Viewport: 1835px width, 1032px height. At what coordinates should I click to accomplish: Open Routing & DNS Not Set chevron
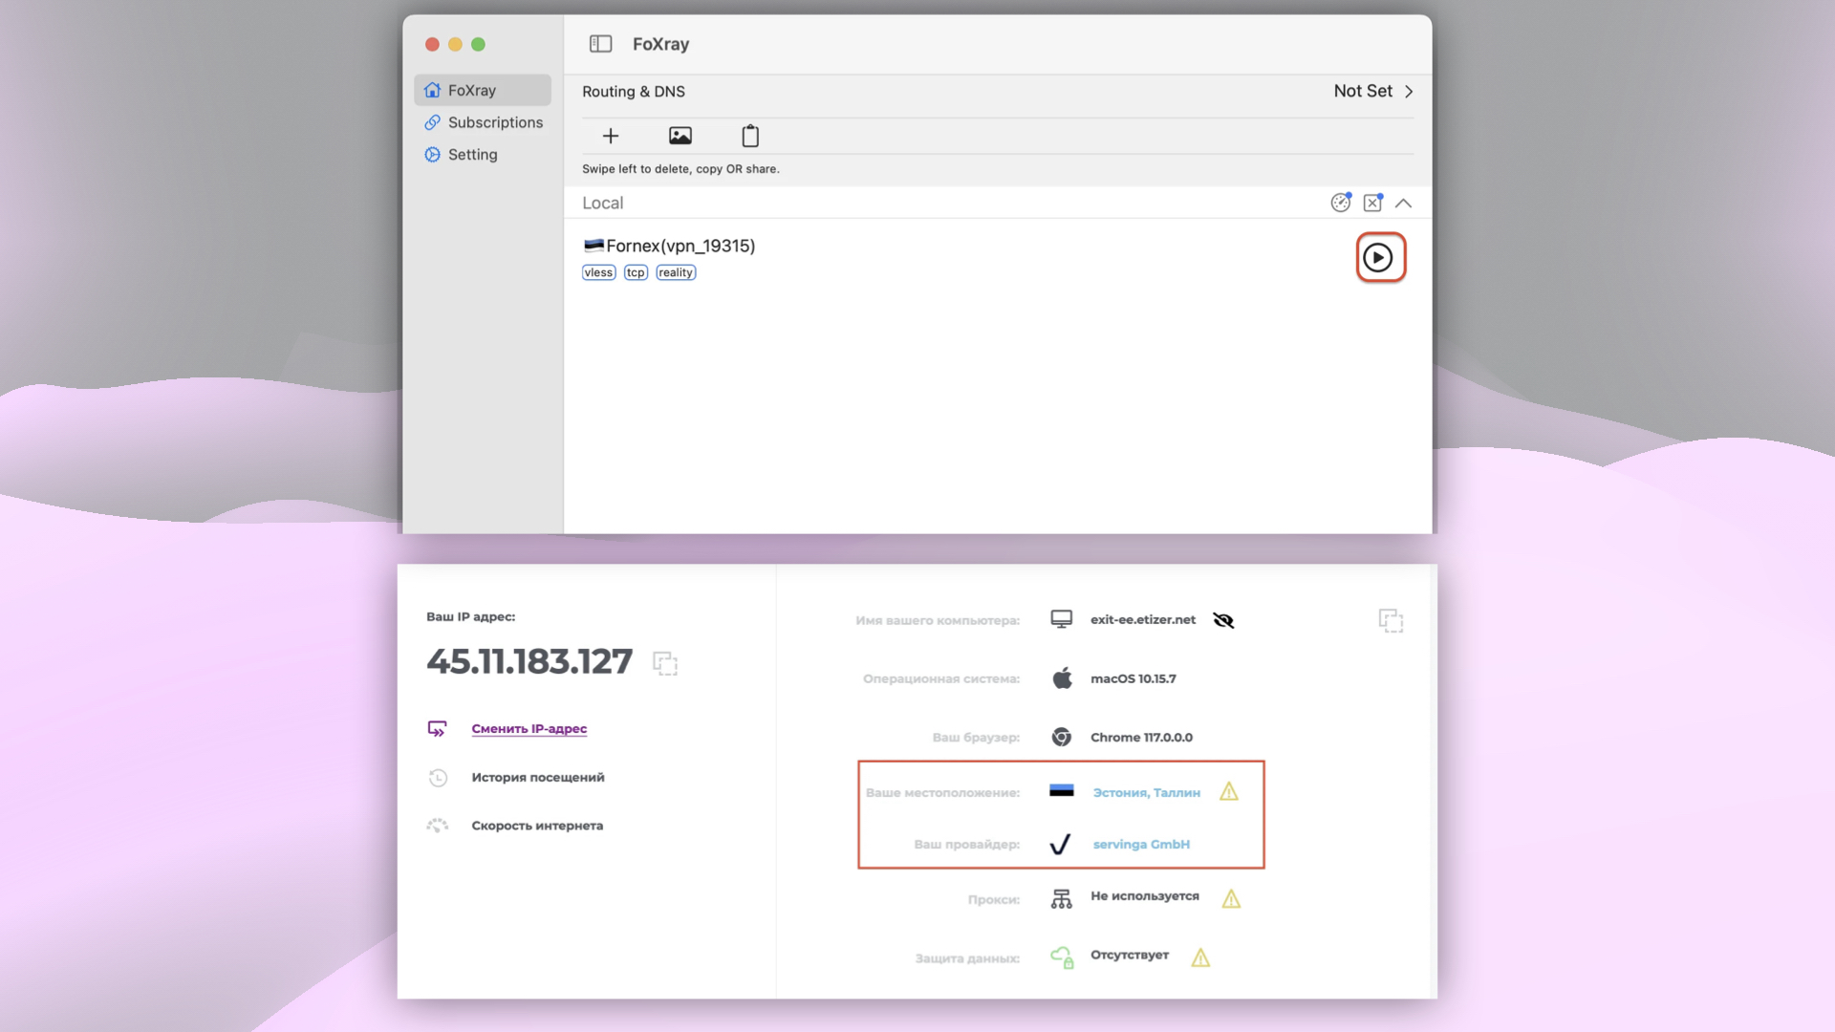1408,92
